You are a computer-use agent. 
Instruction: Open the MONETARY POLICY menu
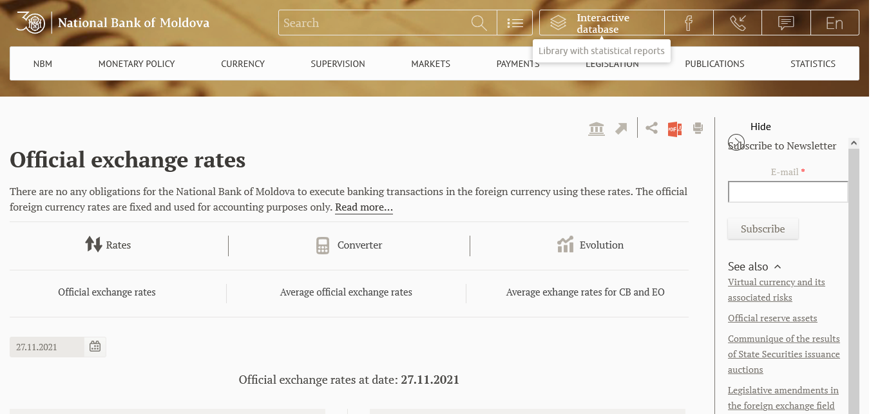click(x=137, y=64)
